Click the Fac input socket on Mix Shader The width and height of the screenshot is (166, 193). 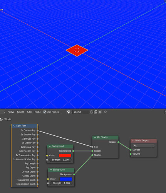click(x=92, y=147)
